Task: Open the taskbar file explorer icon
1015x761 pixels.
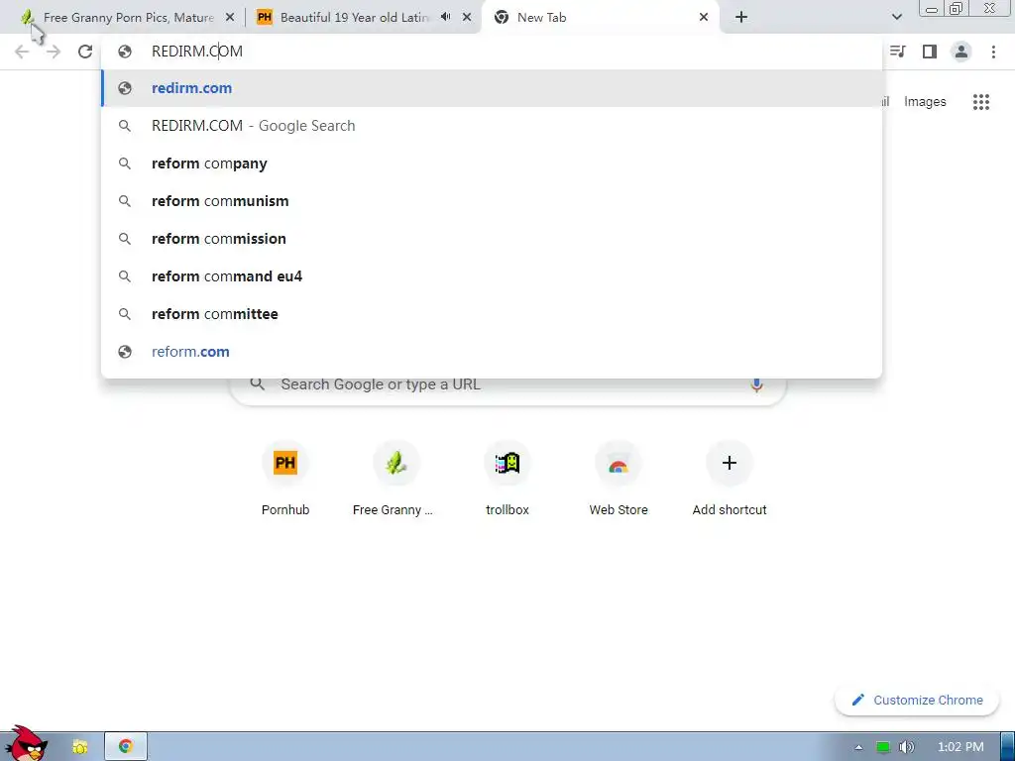Action: (x=79, y=747)
